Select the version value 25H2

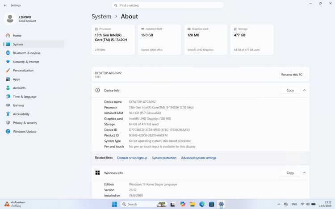pyautogui.click(x=133, y=190)
